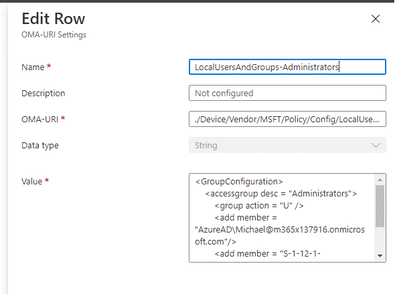The width and height of the screenshot is (395, 294).
Task: Click the Value box scrollbar thumb
Action: coord(380,206)
